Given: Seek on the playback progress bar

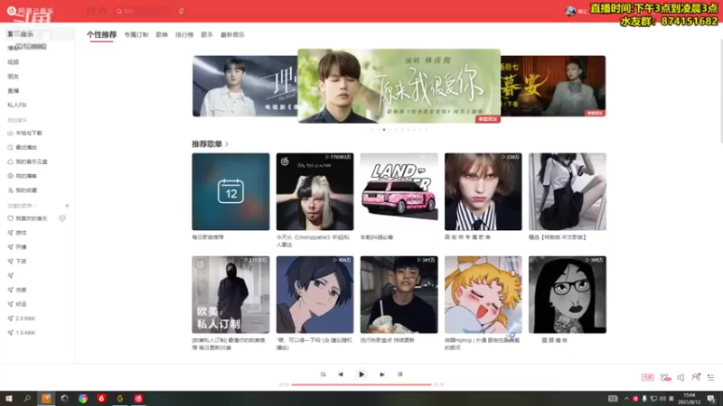Looking at the screenshot, I should (x=361, y=384).
